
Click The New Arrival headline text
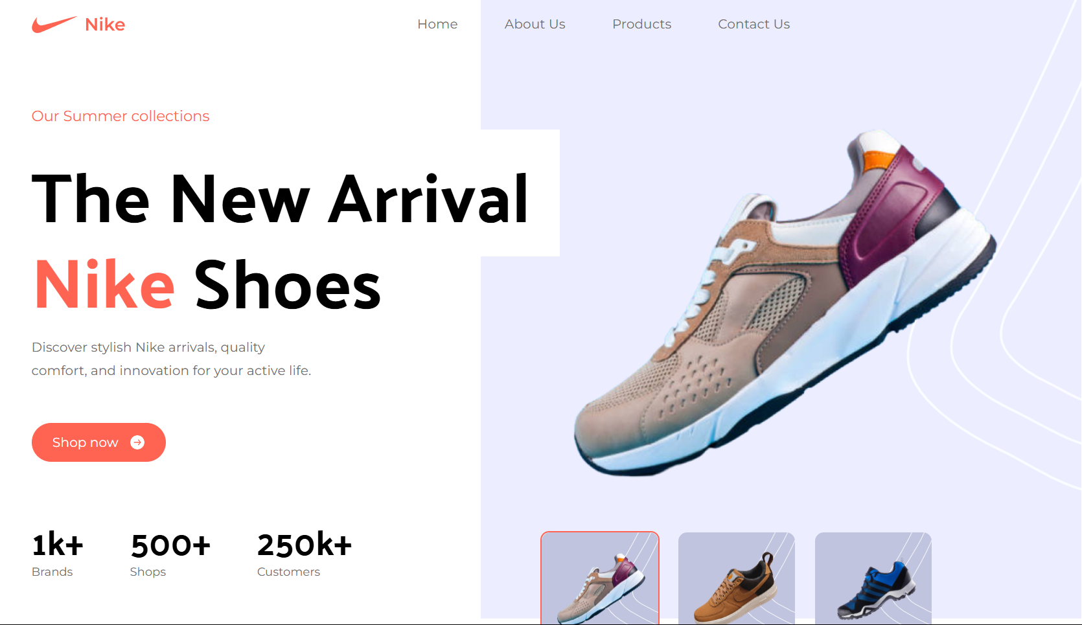pyautogui.click(x=280, y=199)
